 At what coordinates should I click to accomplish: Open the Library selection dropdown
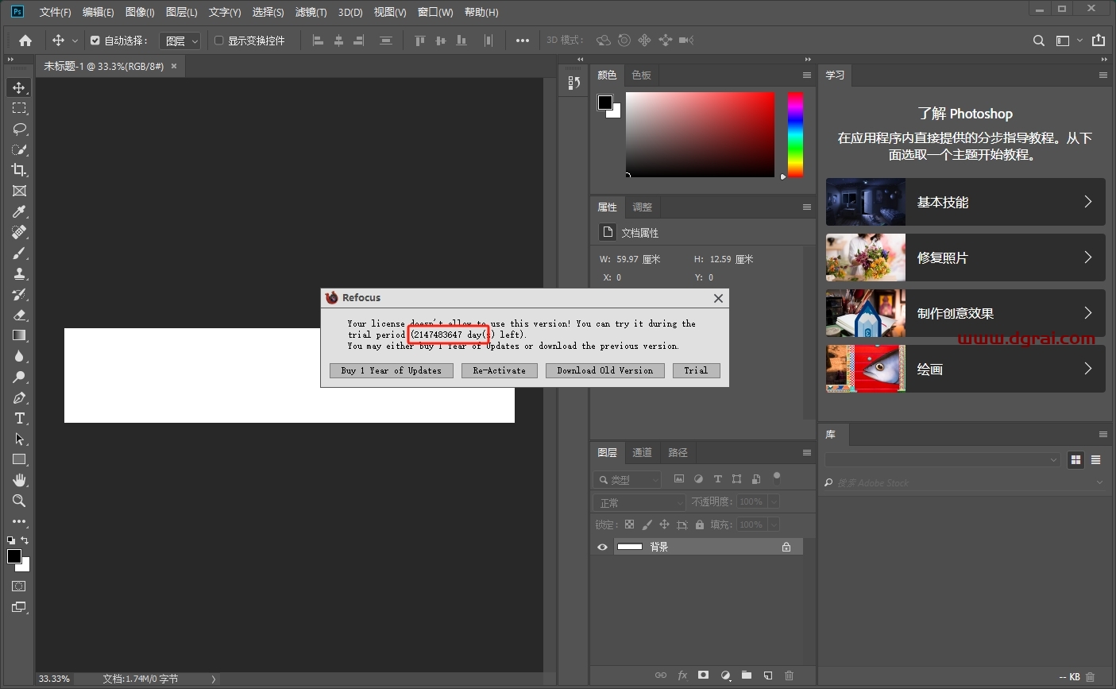[943, 459]
